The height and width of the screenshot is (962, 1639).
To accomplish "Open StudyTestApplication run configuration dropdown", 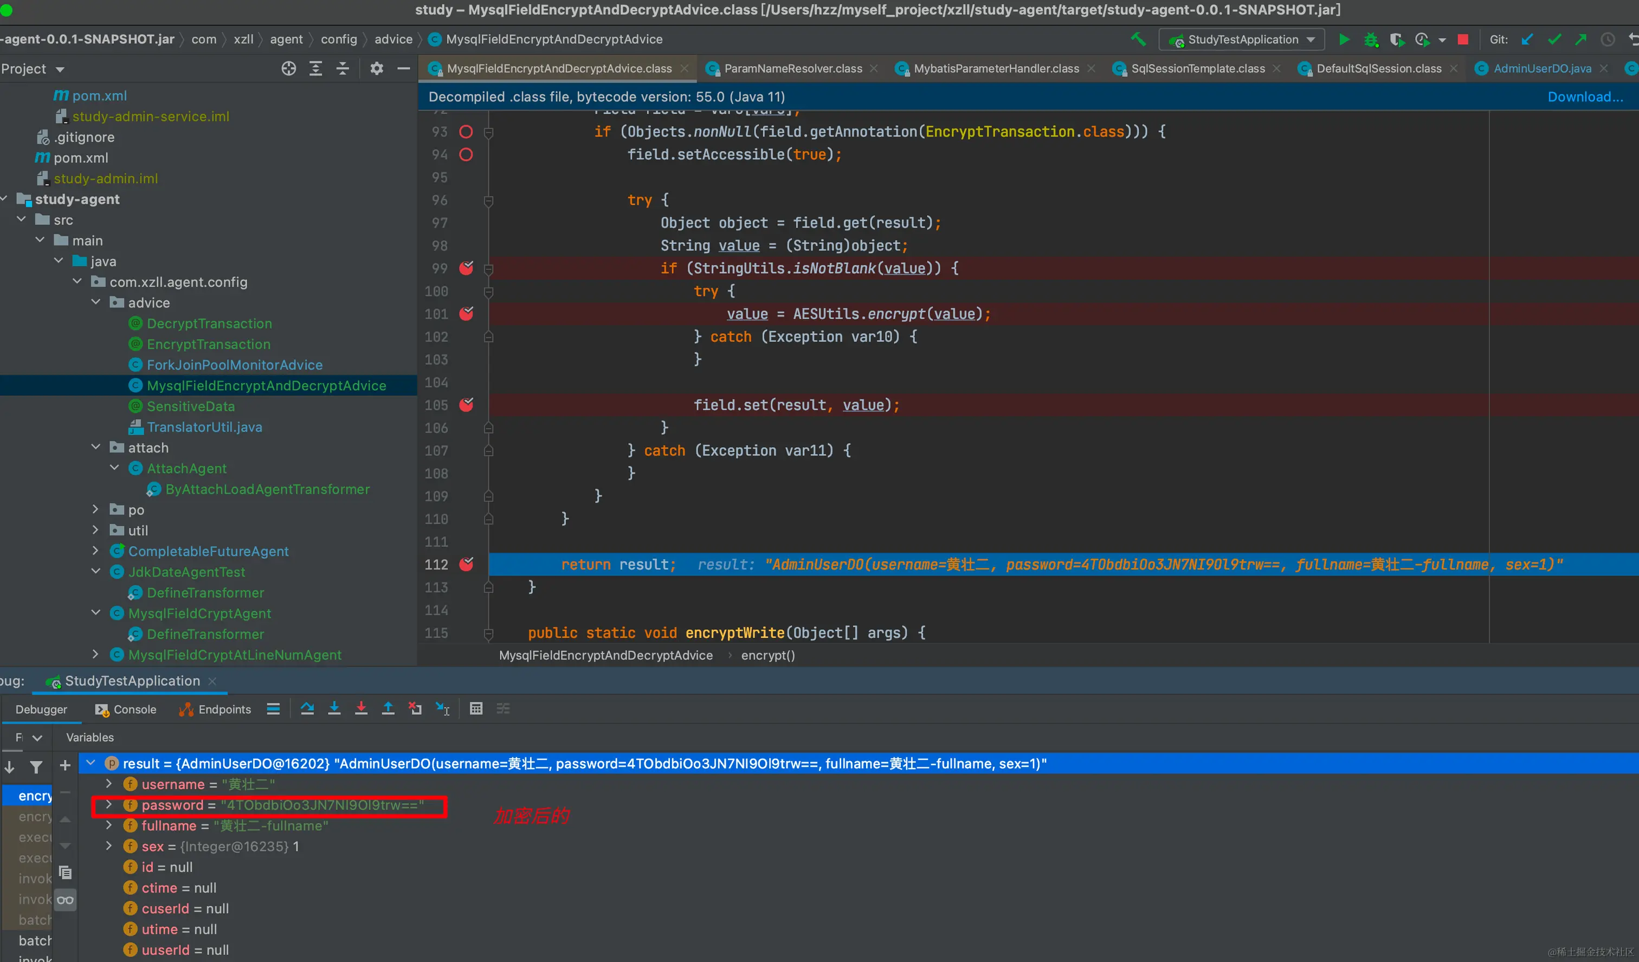I will point(1242,40).
